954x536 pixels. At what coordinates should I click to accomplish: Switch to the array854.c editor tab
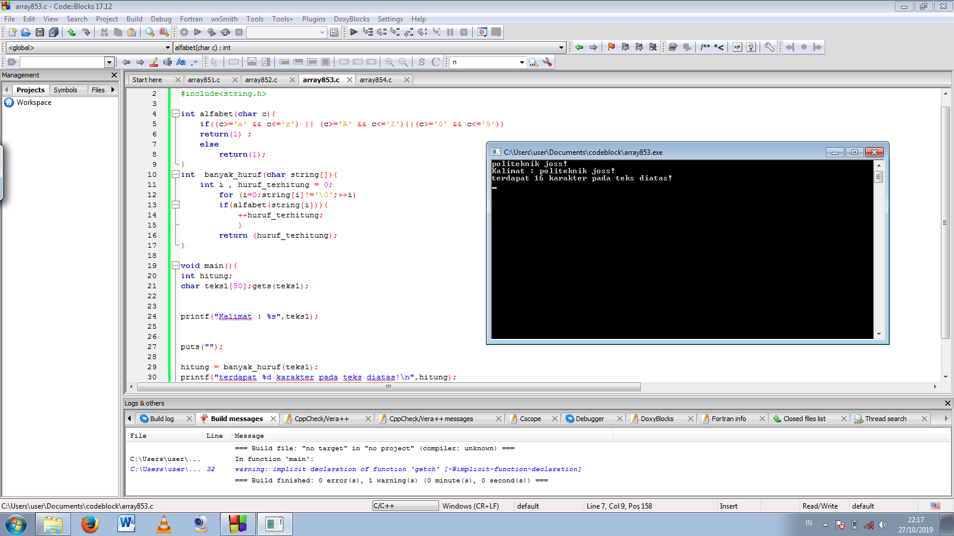coord(376,80)
